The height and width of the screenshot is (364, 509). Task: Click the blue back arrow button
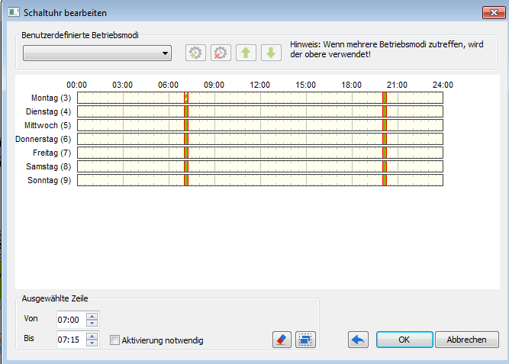click(358, 340)
